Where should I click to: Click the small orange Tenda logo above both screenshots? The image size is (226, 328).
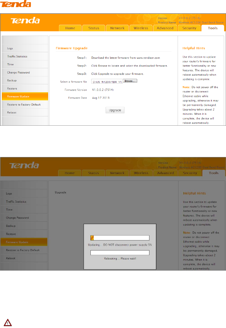[15, 4]
